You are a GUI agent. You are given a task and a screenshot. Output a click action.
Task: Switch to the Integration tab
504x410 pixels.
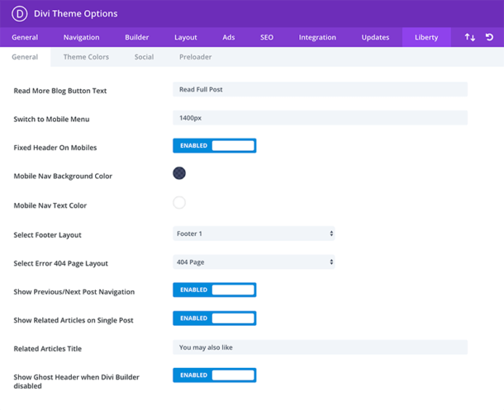click(x=317, y=37)
